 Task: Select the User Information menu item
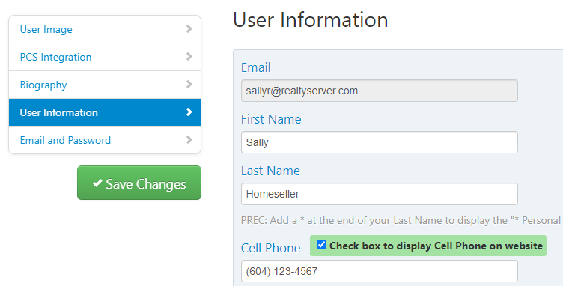coord(105,112)
